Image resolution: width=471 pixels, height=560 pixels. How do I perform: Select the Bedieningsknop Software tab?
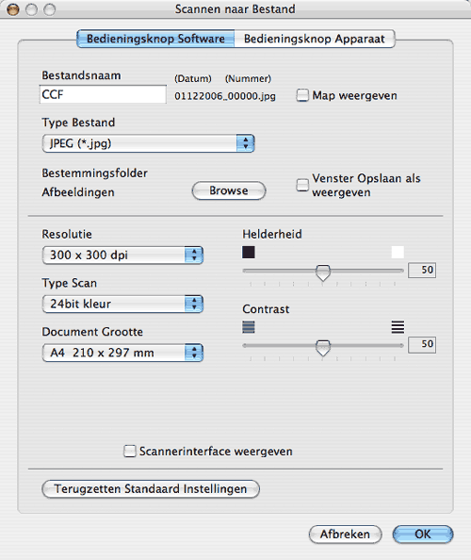155,39
